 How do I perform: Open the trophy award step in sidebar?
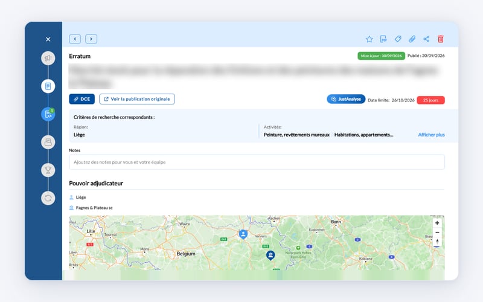tap(48, 170)
